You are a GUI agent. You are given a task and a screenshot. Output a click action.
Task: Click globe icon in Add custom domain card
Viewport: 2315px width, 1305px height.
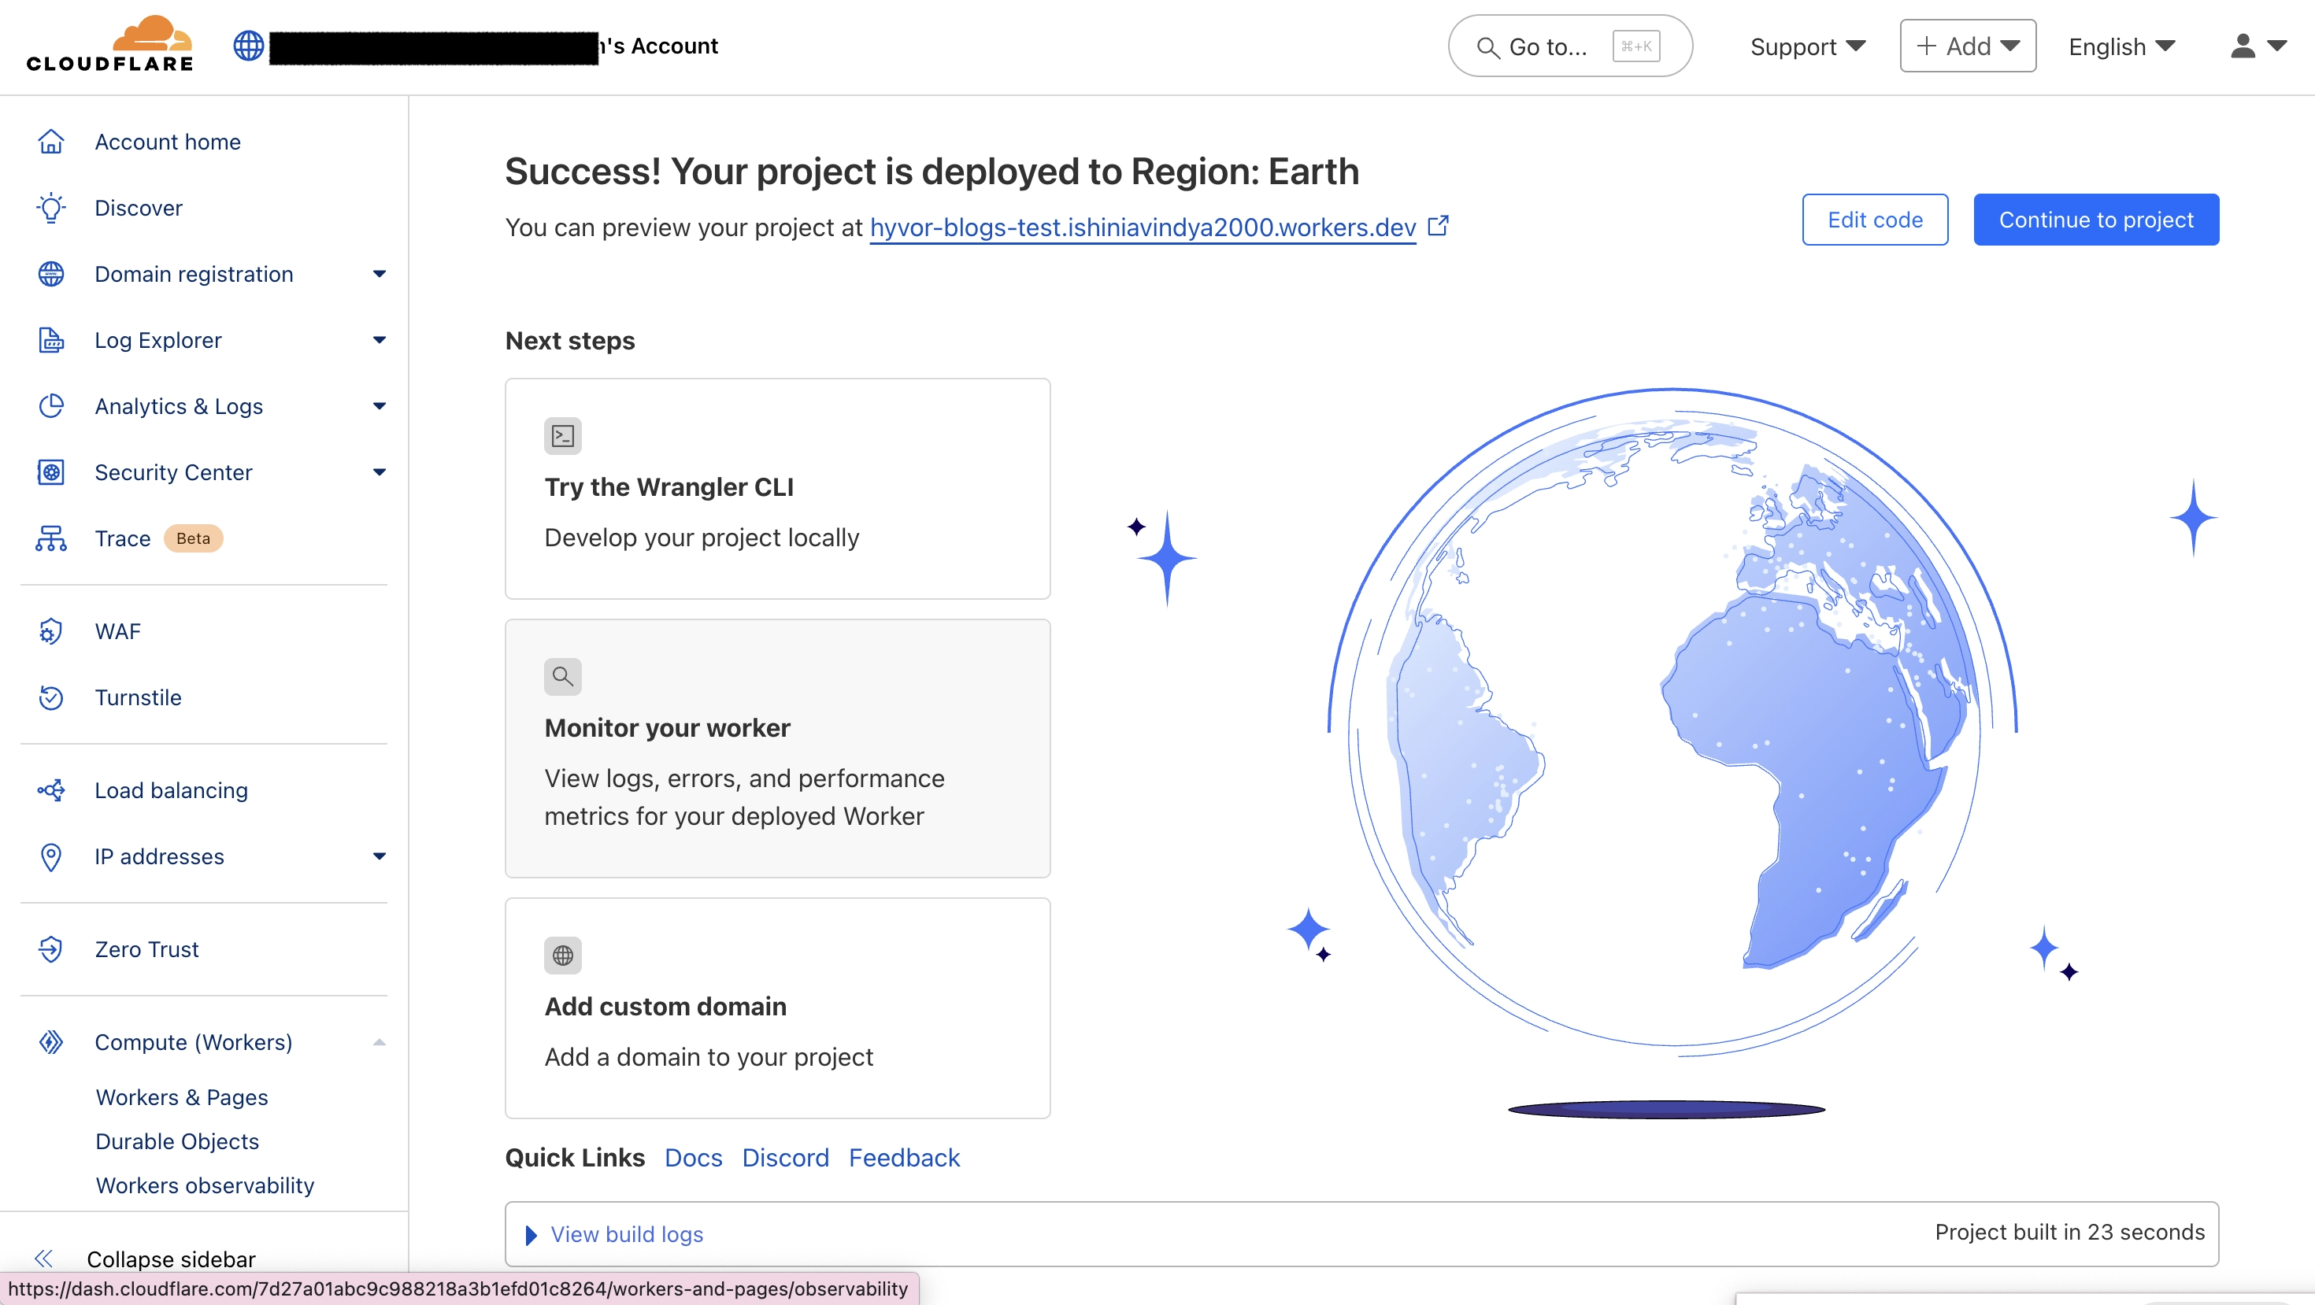click(x=562, y=956)
